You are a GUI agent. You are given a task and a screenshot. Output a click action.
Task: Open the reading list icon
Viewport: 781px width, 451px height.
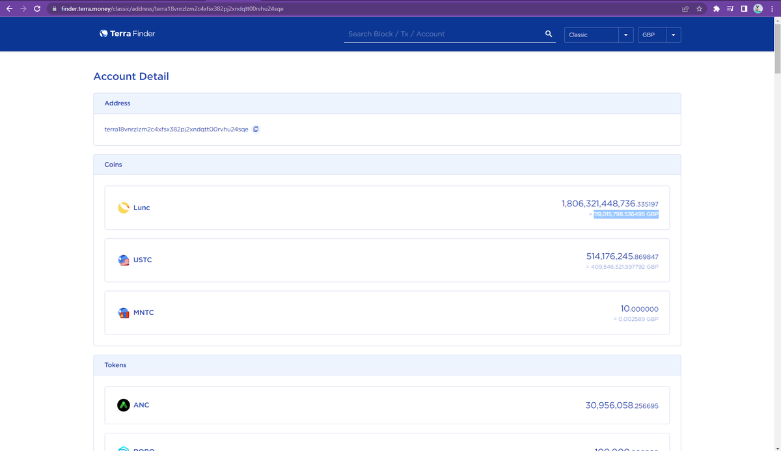point(730,9)
